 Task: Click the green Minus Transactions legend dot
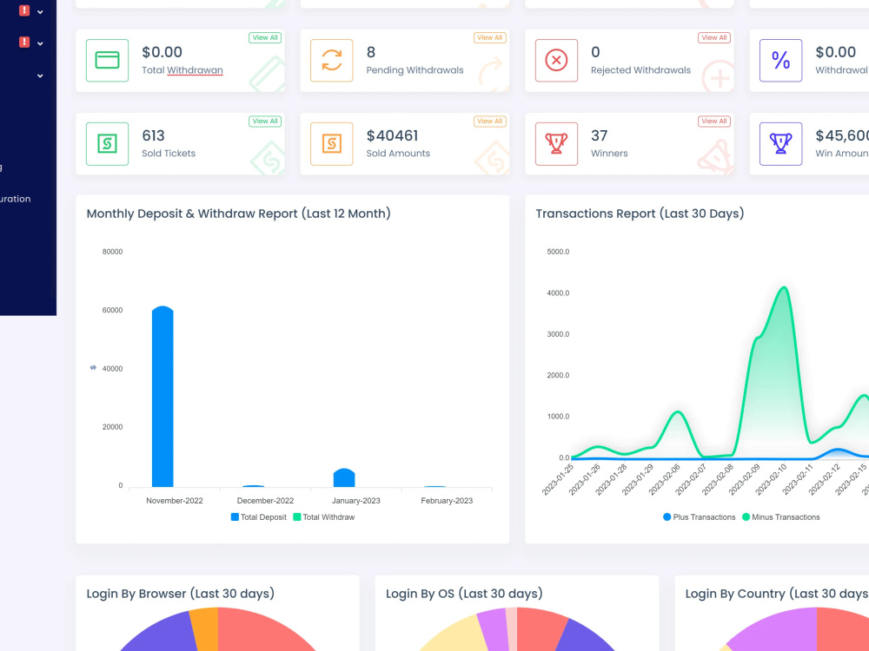click(746, 517)
